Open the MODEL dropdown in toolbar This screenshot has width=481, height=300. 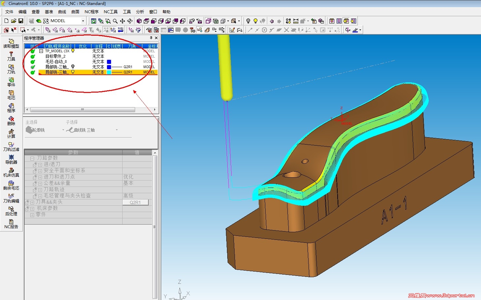(x=83, y=21)
